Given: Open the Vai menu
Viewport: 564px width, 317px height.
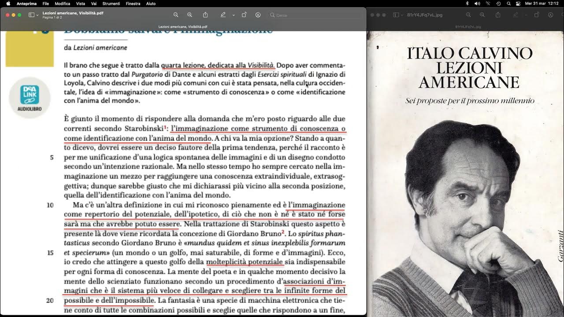Looking at the screenshot, I should click(94, 4).
